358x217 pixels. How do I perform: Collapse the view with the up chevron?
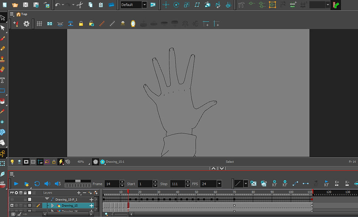[213, 168]
